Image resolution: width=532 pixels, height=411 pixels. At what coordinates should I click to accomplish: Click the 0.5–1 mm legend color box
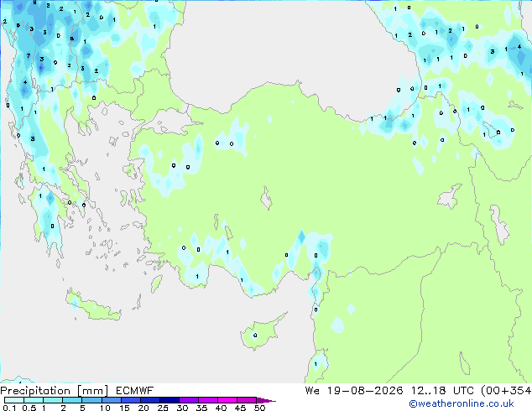[x=34, y=400]
